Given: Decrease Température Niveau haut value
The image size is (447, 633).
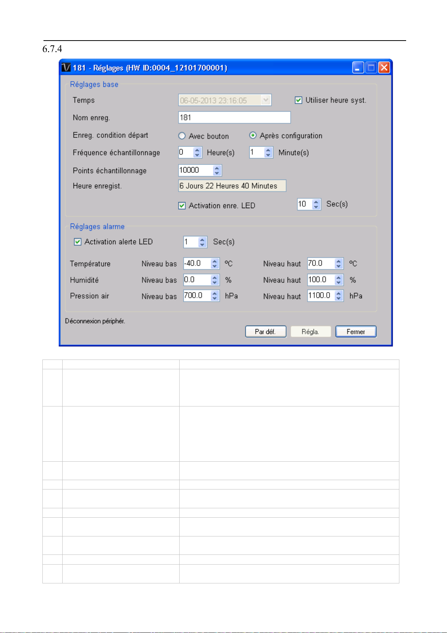Looking at the screenshot, I should coord(339,266).
